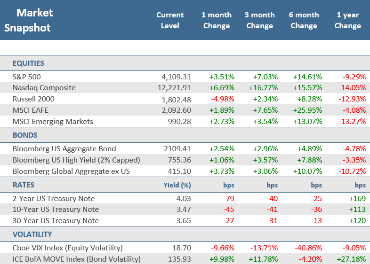Click S&P 500 six-month change +14.61%
Screen dimensions: 370x264
coord(307,77)
